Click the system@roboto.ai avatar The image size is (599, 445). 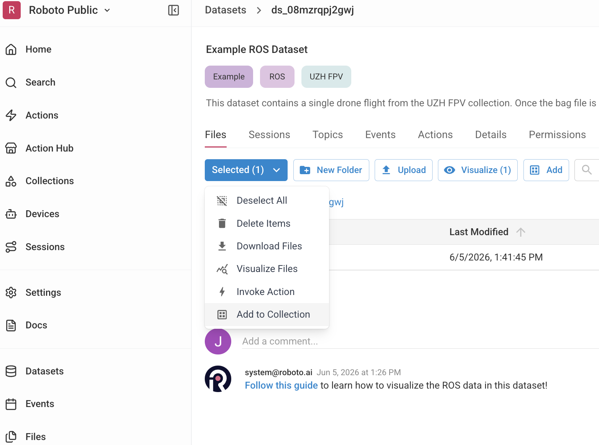pos(218,379)
